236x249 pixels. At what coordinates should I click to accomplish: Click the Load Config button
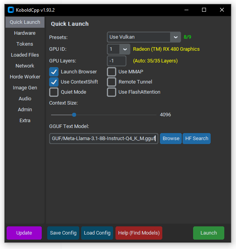coord(97,233)
